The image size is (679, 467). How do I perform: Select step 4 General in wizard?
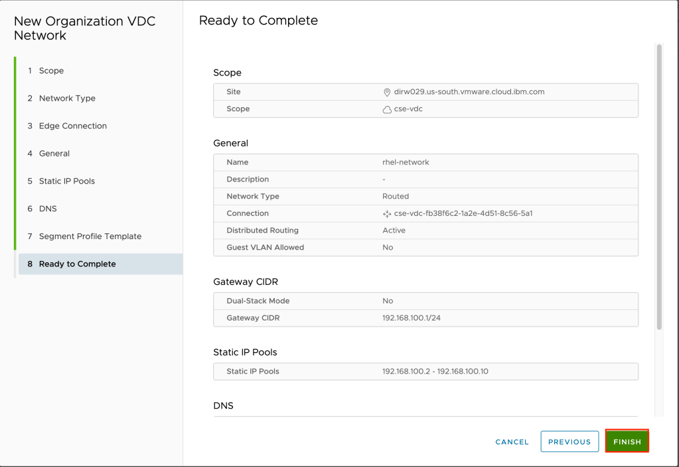point(54,154)
